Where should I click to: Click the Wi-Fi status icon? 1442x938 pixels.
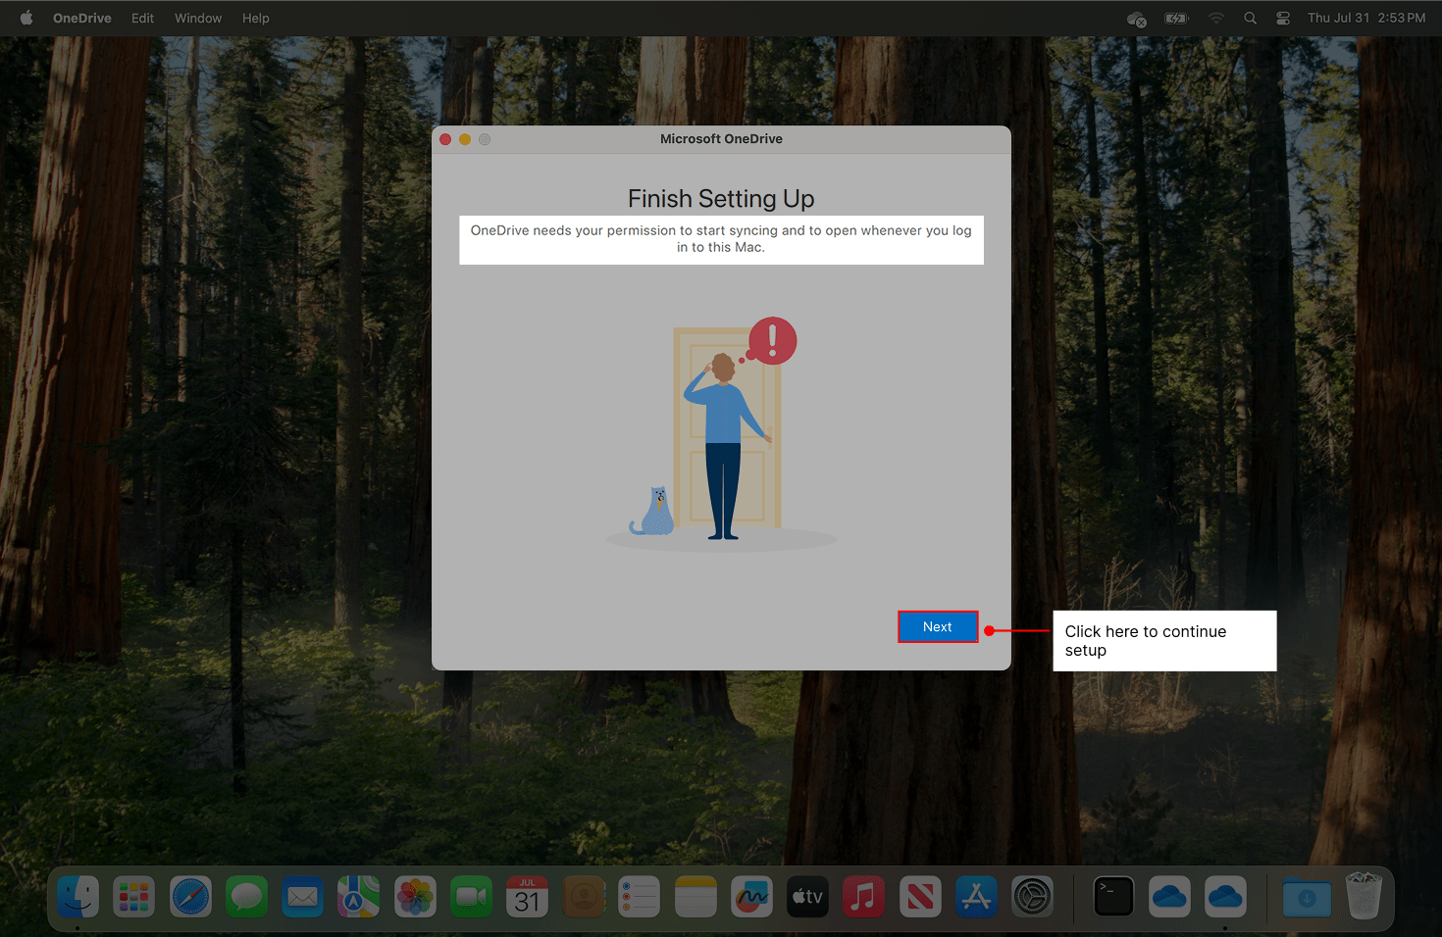pyautogui.click(x=1216, y=19)
